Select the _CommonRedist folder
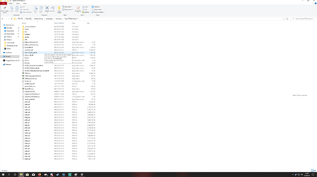The width and height of the screenshot is (317, 177). tap(30, 27)
